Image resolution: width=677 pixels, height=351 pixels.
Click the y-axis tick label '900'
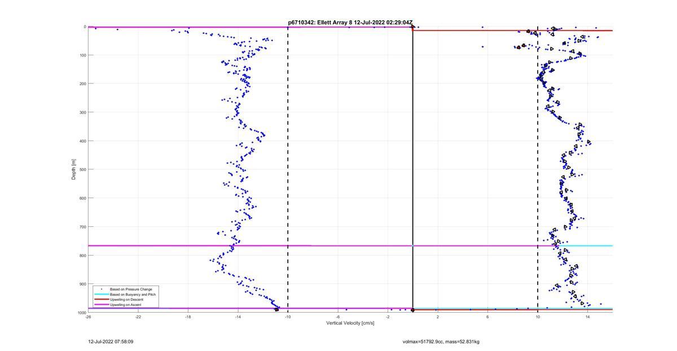point(82,284)
